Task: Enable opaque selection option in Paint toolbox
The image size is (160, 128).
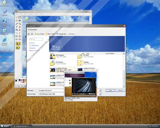Action: coord(18,44)
